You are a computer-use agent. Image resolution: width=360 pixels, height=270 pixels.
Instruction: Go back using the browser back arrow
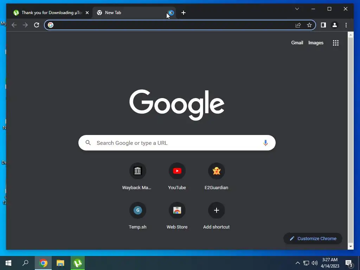(14, 25)
